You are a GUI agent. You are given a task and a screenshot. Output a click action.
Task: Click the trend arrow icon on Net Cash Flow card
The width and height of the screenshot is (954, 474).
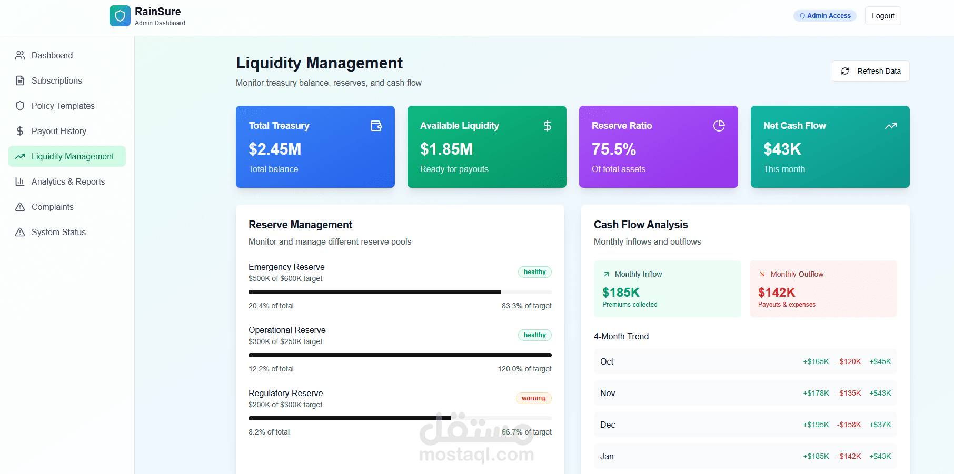tap(891, 126)
